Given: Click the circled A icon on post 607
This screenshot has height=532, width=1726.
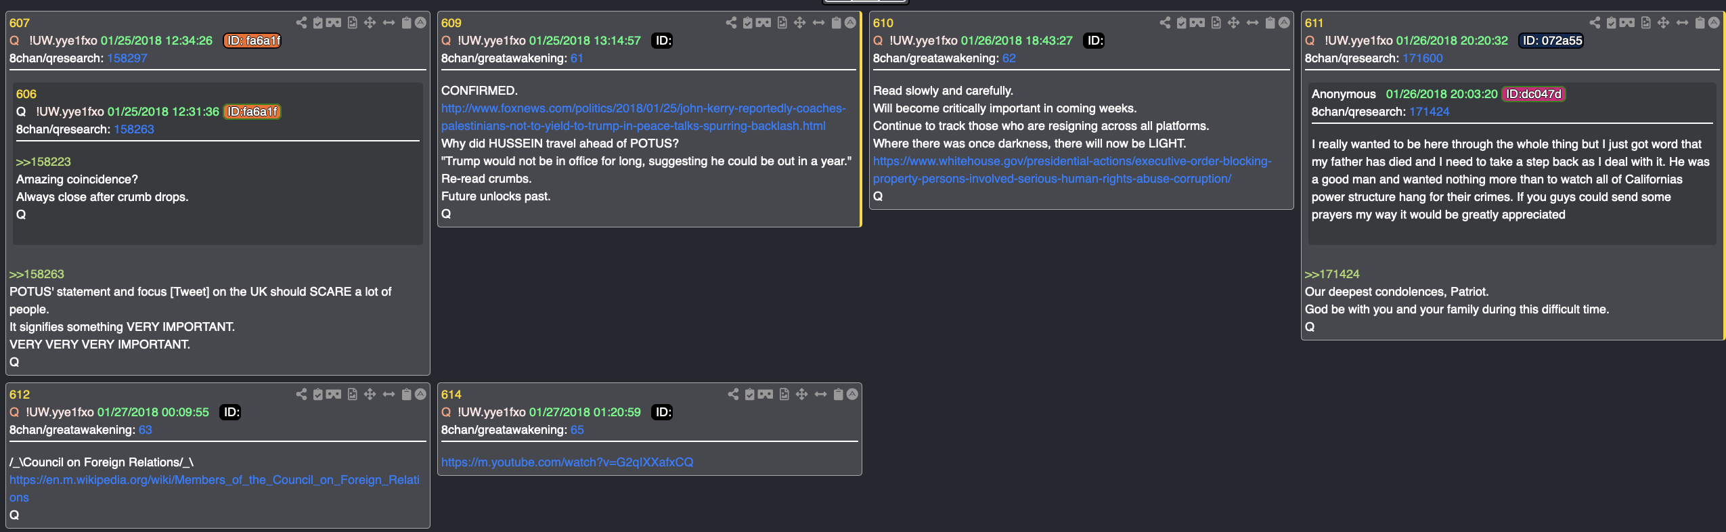Looking at the screenshot, I should pyautogui.click(x=420, y=22).
